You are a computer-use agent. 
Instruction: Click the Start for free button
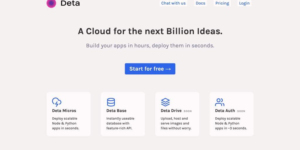click(x=150, y=69)
